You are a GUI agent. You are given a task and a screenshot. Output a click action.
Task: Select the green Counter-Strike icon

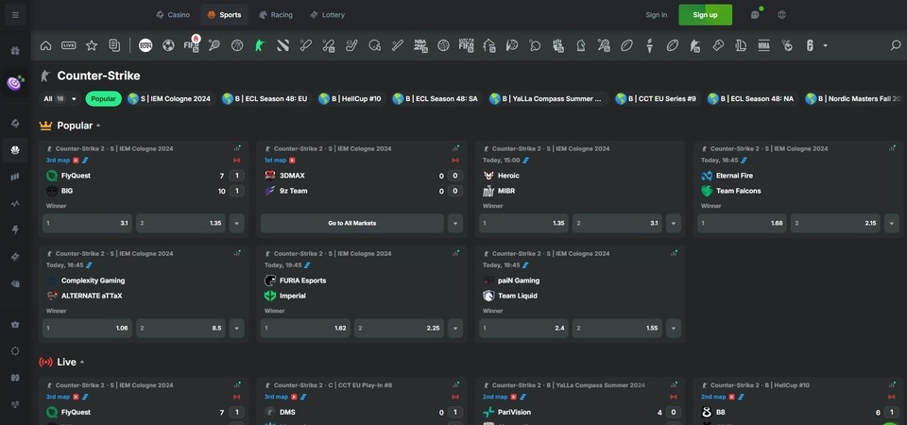click(259, 45)
